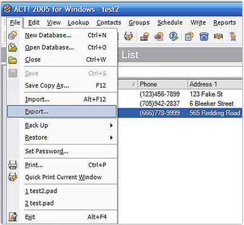Click the Address 1 column header

click(x=215, y=84)
